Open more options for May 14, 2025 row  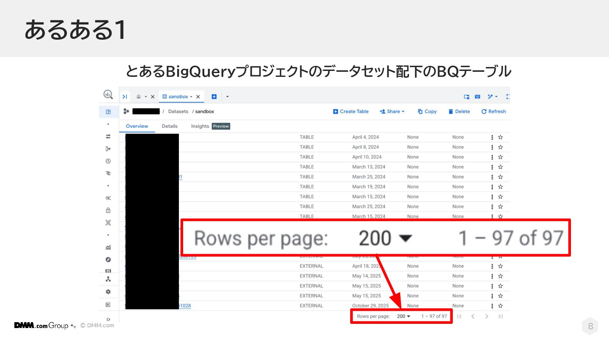492,276
